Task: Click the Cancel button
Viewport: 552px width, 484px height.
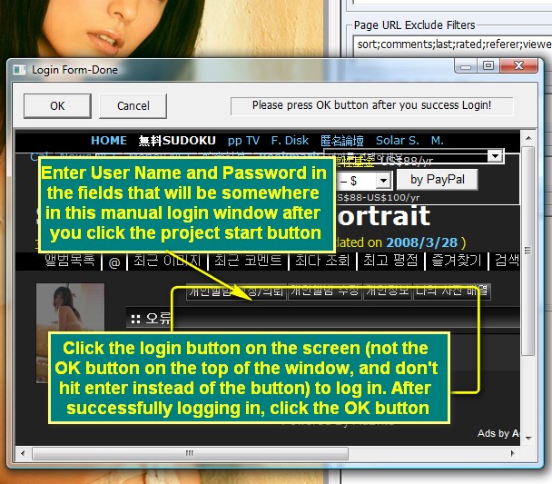Action: pos(133,106)
